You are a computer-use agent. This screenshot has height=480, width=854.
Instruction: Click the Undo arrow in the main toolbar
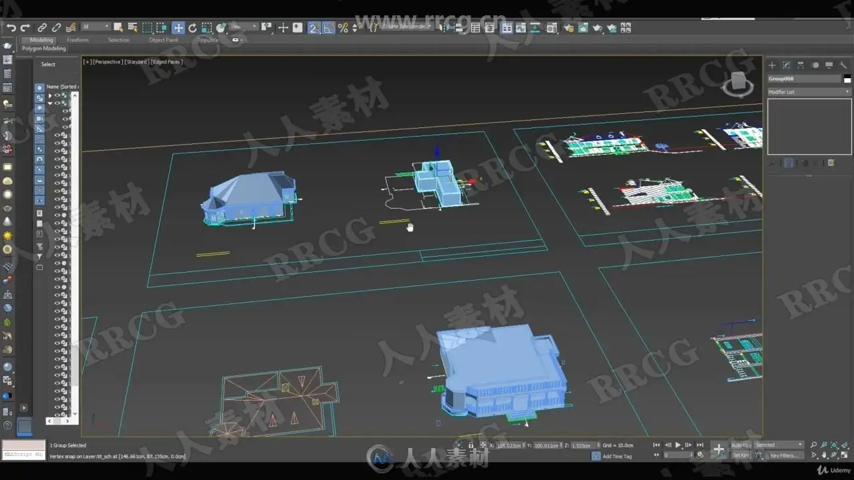11,28
